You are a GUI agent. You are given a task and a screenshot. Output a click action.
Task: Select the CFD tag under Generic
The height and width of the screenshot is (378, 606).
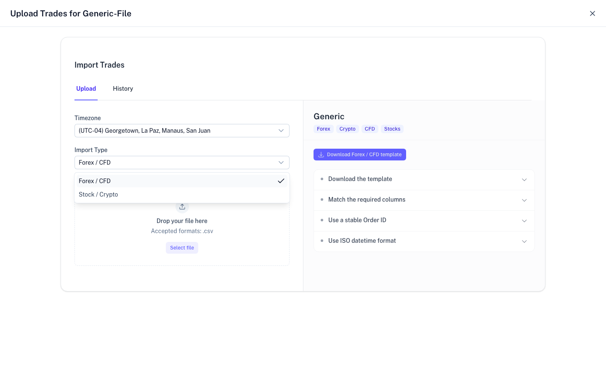click(x=369, y=129)
